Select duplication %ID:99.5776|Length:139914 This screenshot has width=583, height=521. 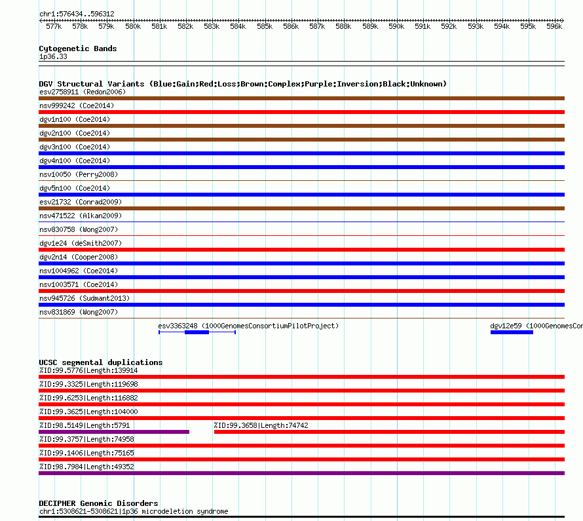(88, 370)
